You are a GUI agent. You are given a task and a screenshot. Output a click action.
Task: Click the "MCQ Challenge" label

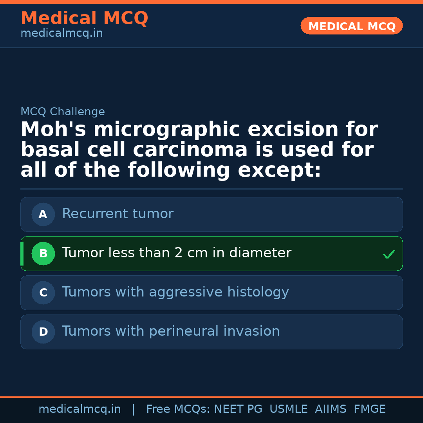(63, 112)
